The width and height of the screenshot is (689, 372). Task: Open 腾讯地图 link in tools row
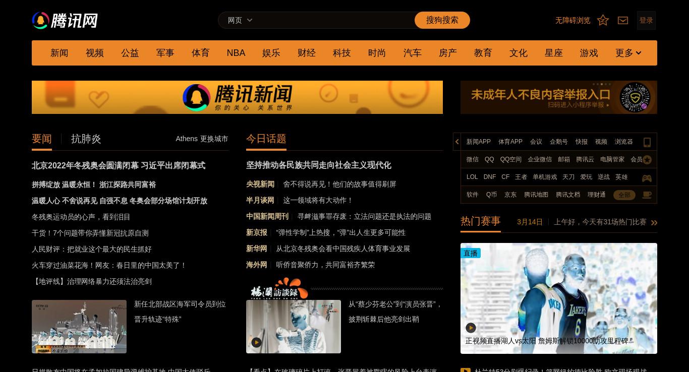(536, 195)
